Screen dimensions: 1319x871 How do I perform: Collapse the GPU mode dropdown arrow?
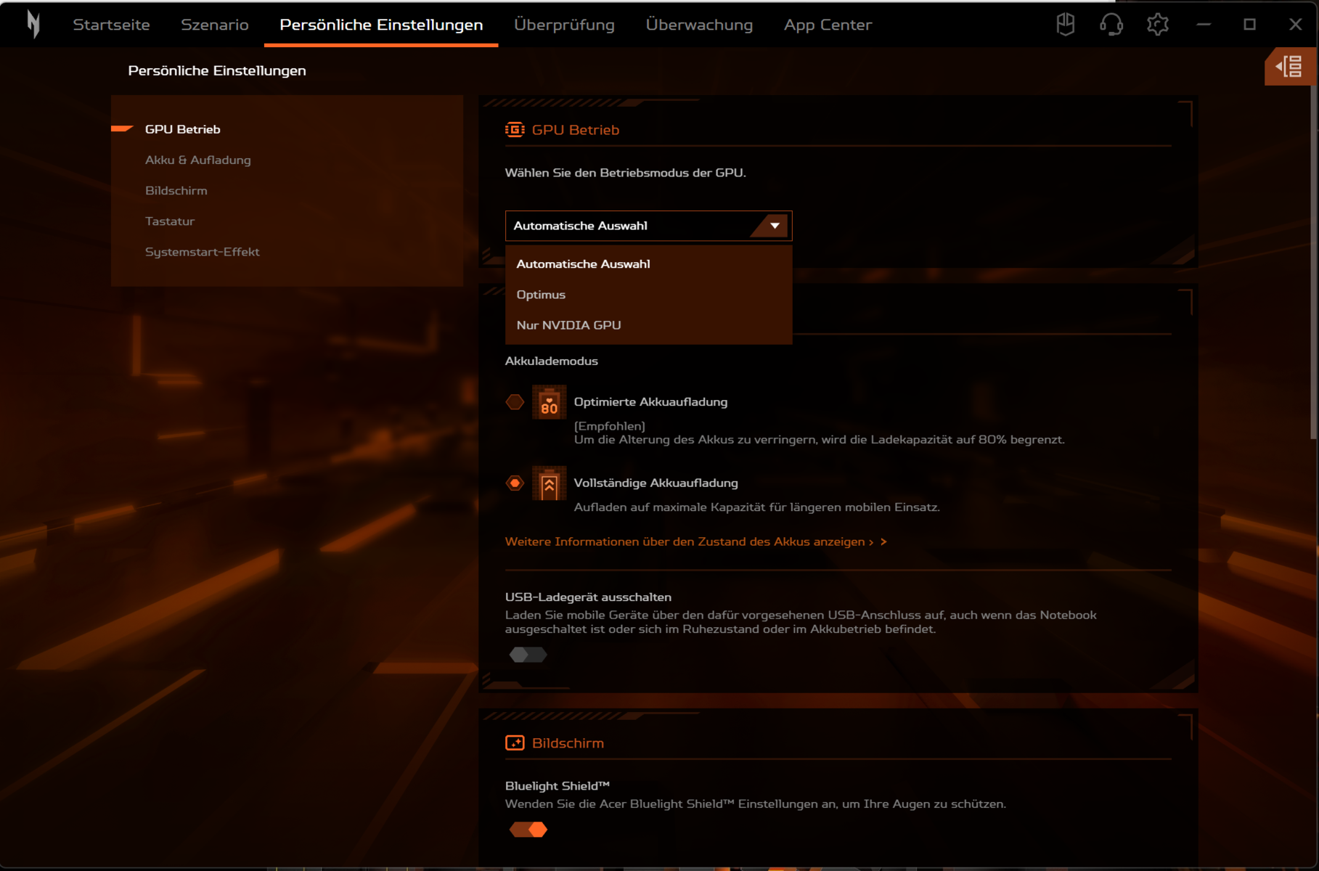point(774,226)
